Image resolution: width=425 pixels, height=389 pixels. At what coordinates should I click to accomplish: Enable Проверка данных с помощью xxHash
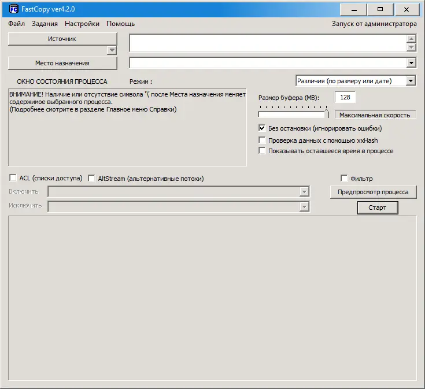pyautogui.click(x=262, y=140)
